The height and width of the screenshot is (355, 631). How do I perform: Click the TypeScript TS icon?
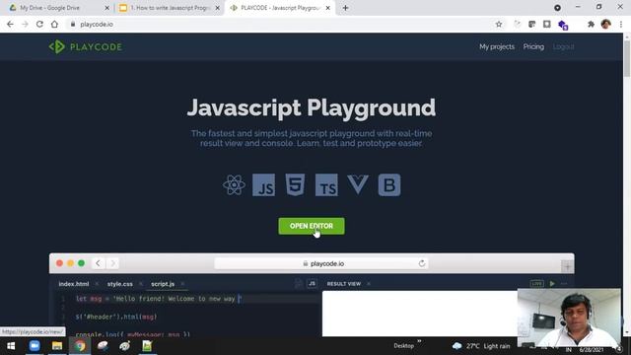tap(326, 185)
